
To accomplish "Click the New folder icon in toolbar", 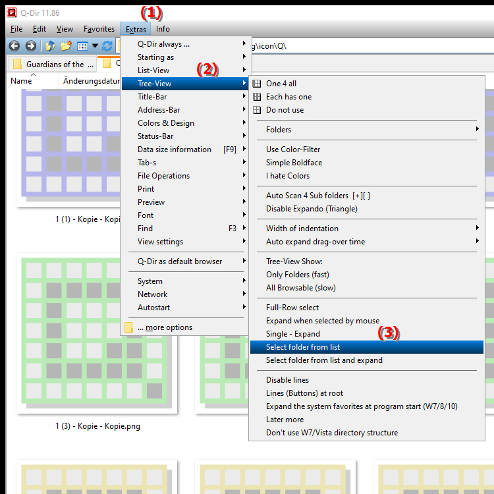I will [66, 46].
